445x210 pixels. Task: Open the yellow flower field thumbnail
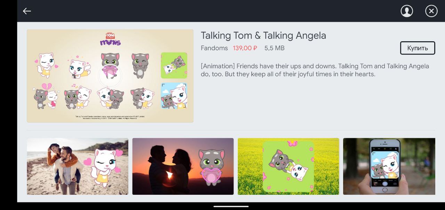click(288, 166)
